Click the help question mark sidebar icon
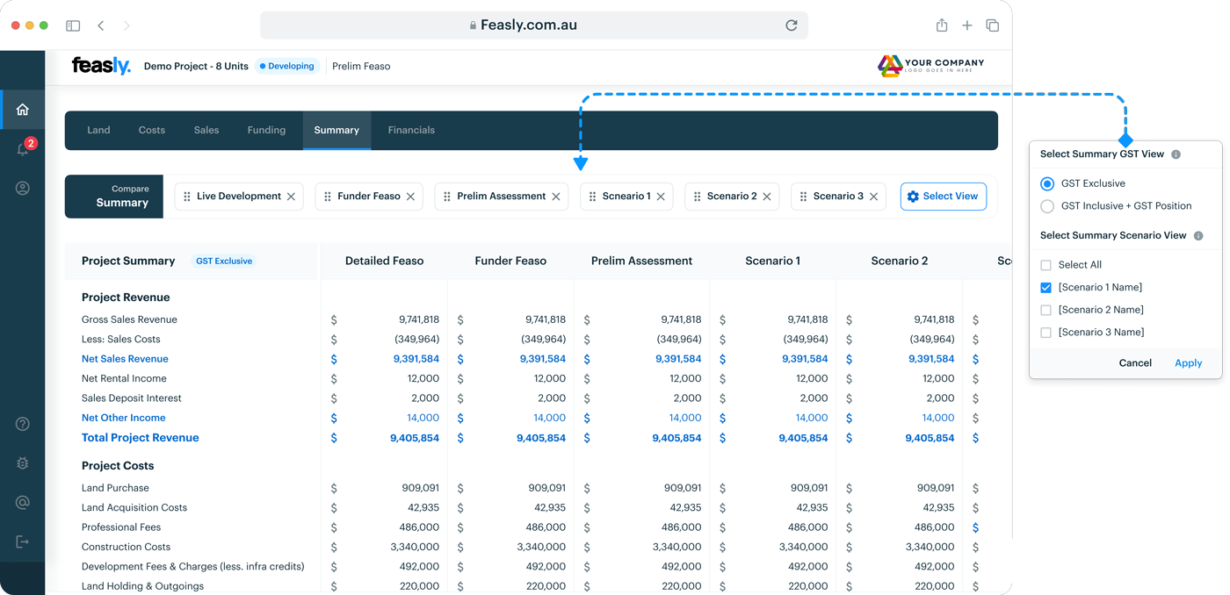The image size is (1230, 595). pos(23,424)
